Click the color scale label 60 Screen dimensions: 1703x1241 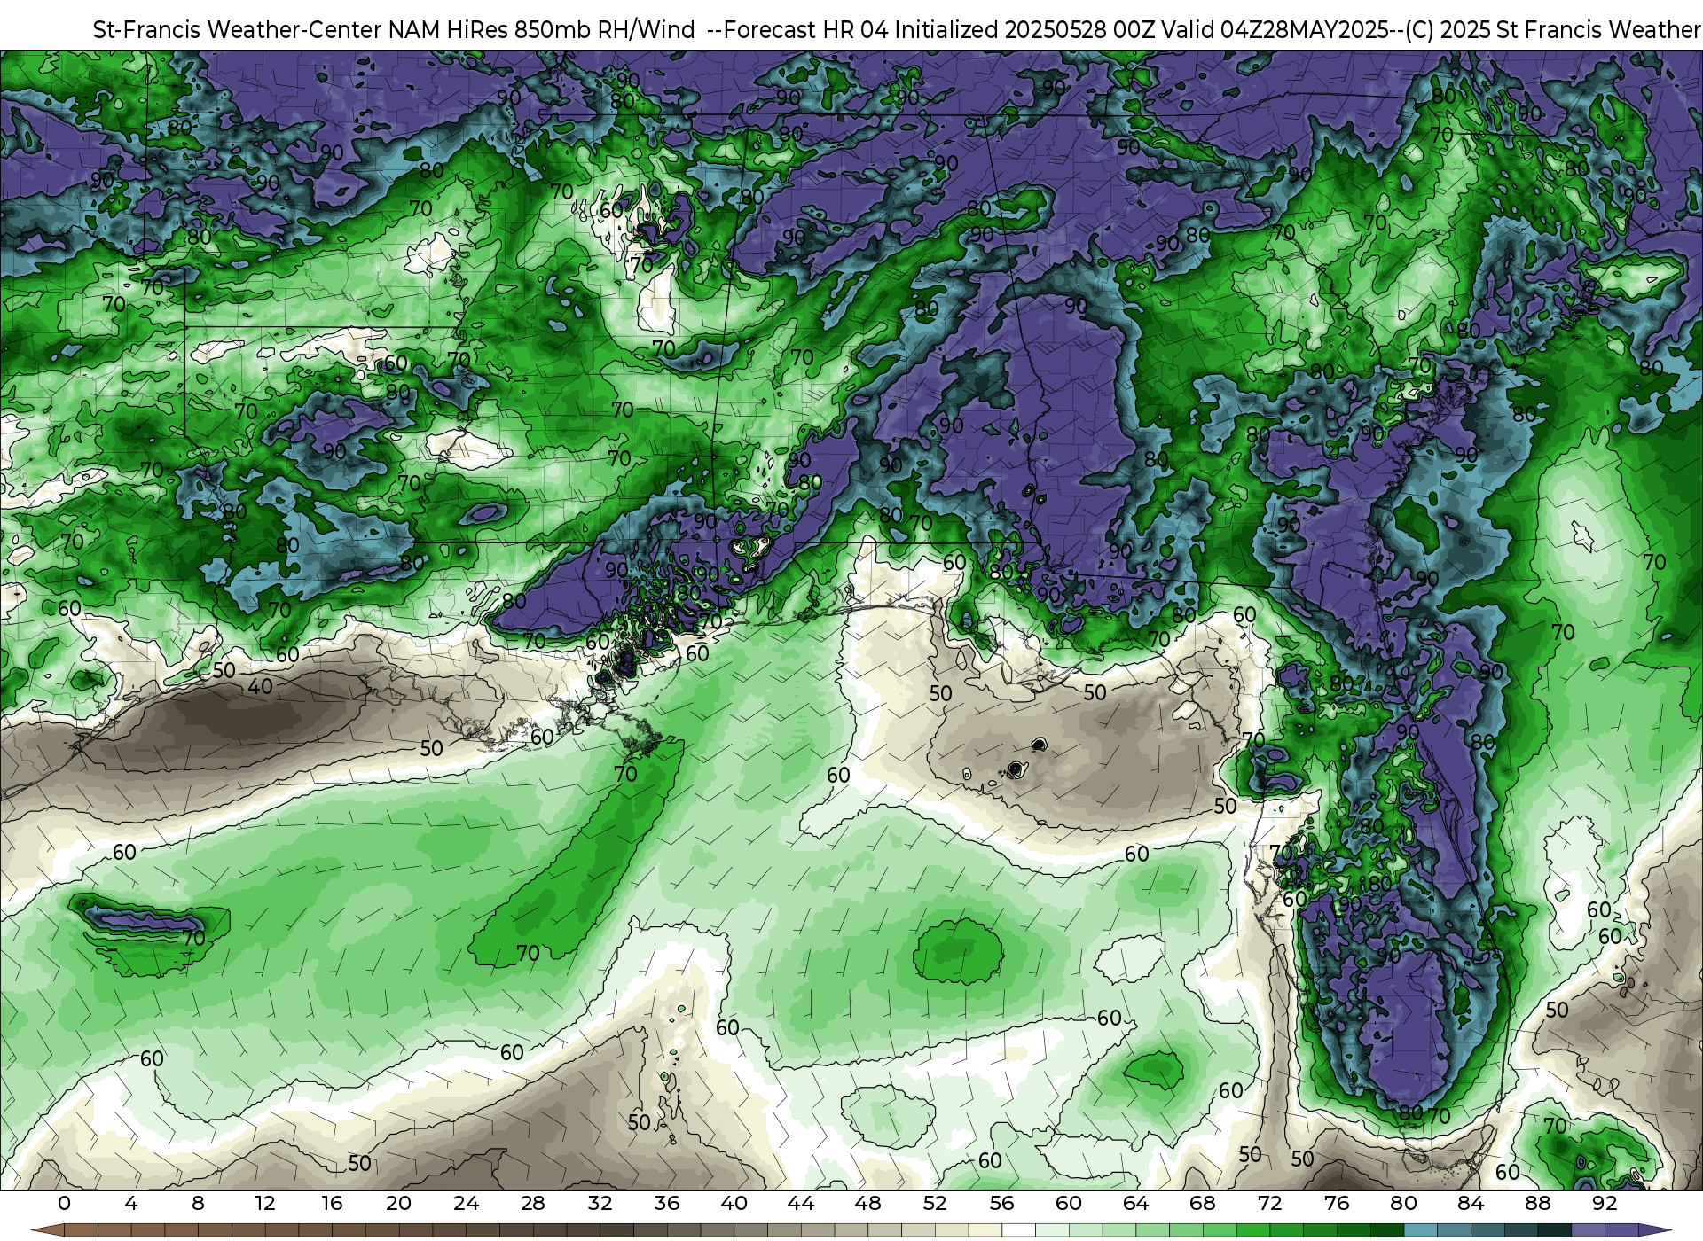[x=1069, y=1204]
